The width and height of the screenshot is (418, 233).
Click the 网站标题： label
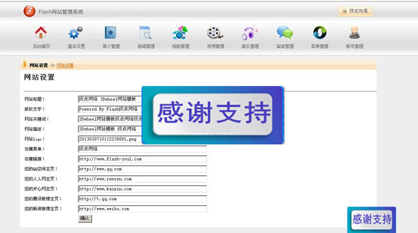click(34, 99)
